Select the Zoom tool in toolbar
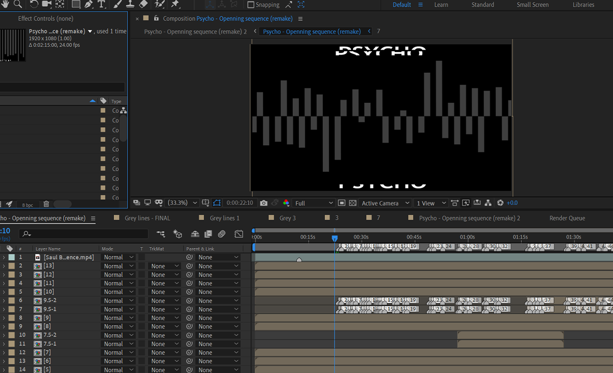The width and height of the screenshot is (613, 373). pyautogui.click(x=18, y=4)
